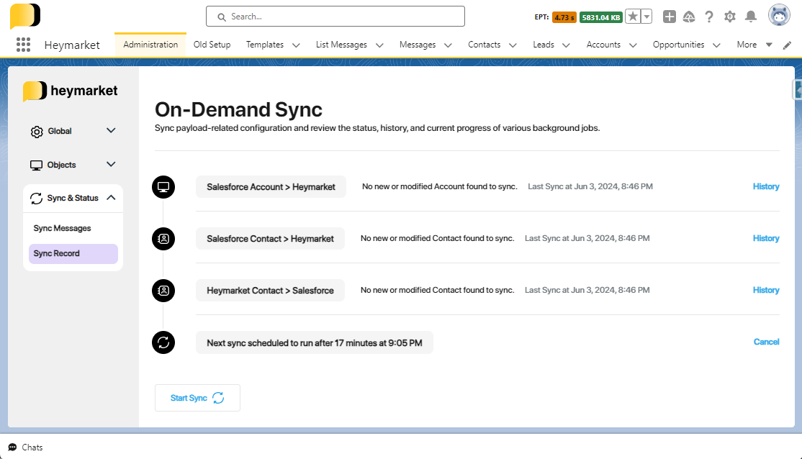Viewport: 802px width, 459px height.
Task: Click the Heymarket Contact row contact icon
Action: [163, 291]
